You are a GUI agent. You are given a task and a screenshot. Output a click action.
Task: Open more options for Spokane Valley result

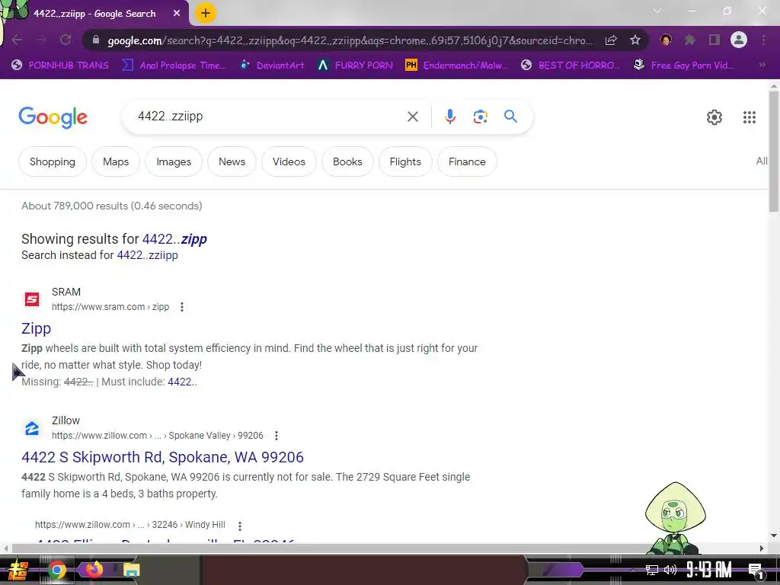click(x=277, y=436)
